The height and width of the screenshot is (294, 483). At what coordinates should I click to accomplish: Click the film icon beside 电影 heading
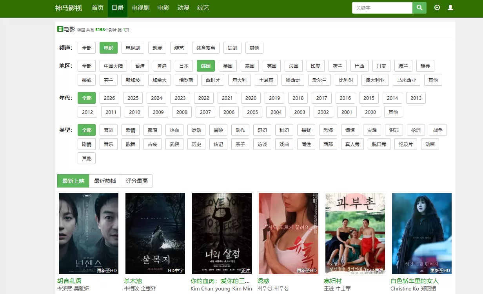pyautogui.click(x=60, y=29)
